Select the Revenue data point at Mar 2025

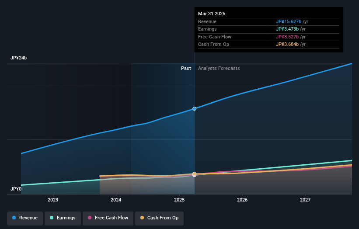point(195,109)
